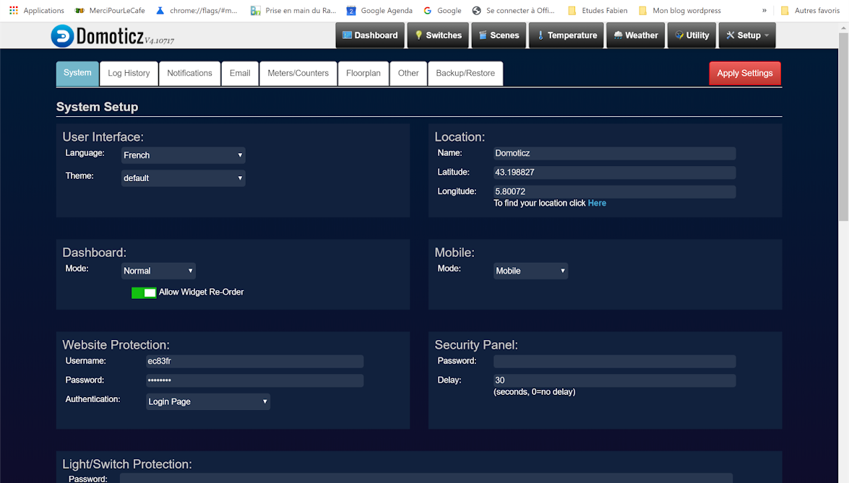Click the Apply Settings button
The width and height of the screenshot is (849, 483).
(744, 74)
